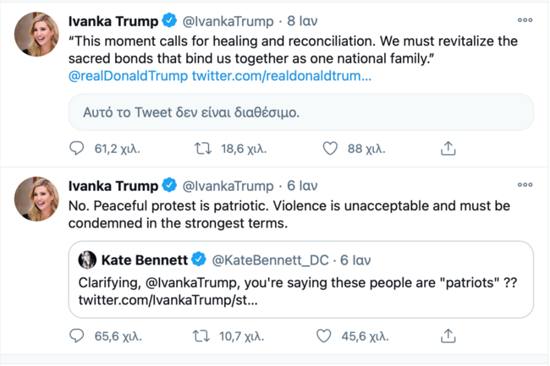Reply to the peaceful protest tweet

pos(78,336)
